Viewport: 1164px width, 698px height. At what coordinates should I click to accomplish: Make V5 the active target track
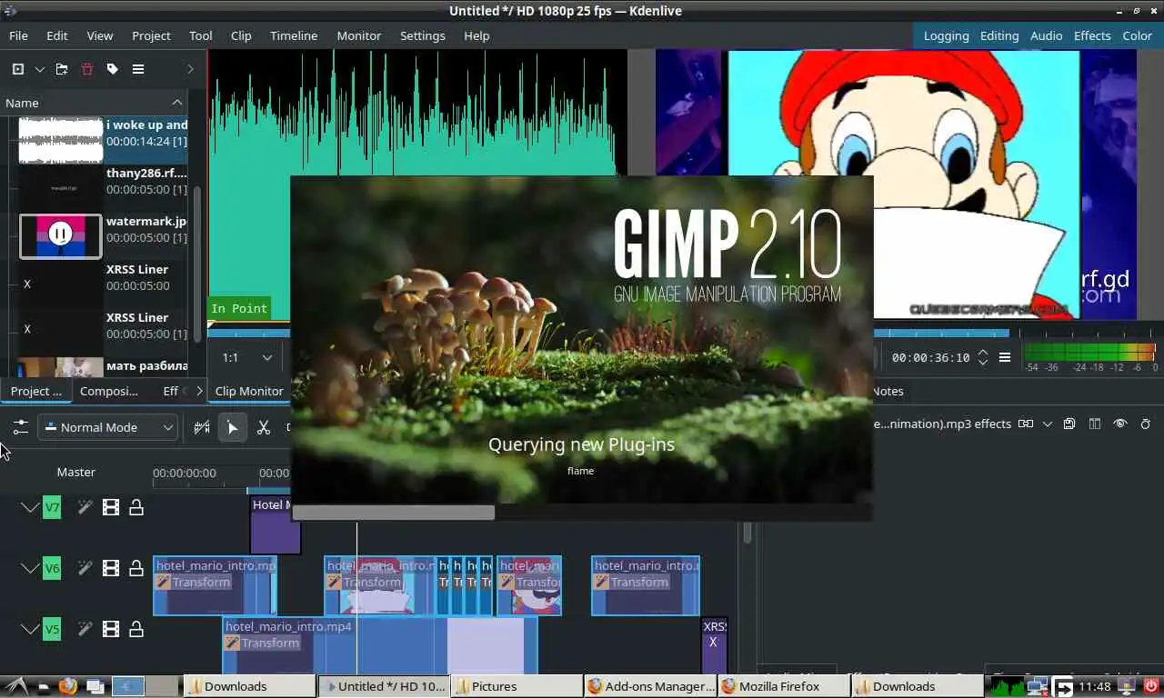click(x=52, y=629)
